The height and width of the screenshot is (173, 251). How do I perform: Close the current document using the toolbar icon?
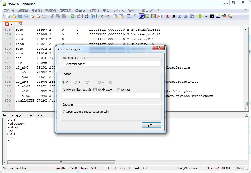tap(32, 16)
